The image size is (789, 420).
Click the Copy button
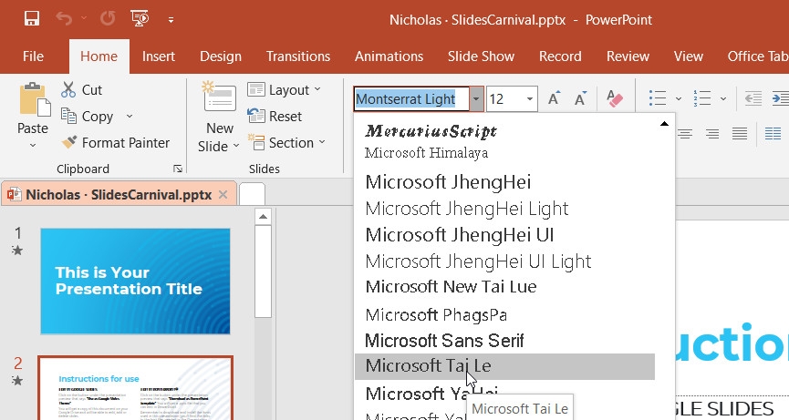tap(87, 116)
